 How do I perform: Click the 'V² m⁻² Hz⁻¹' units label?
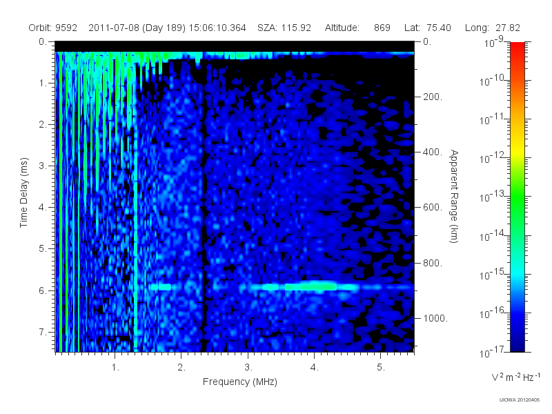[x=516, y=377]
